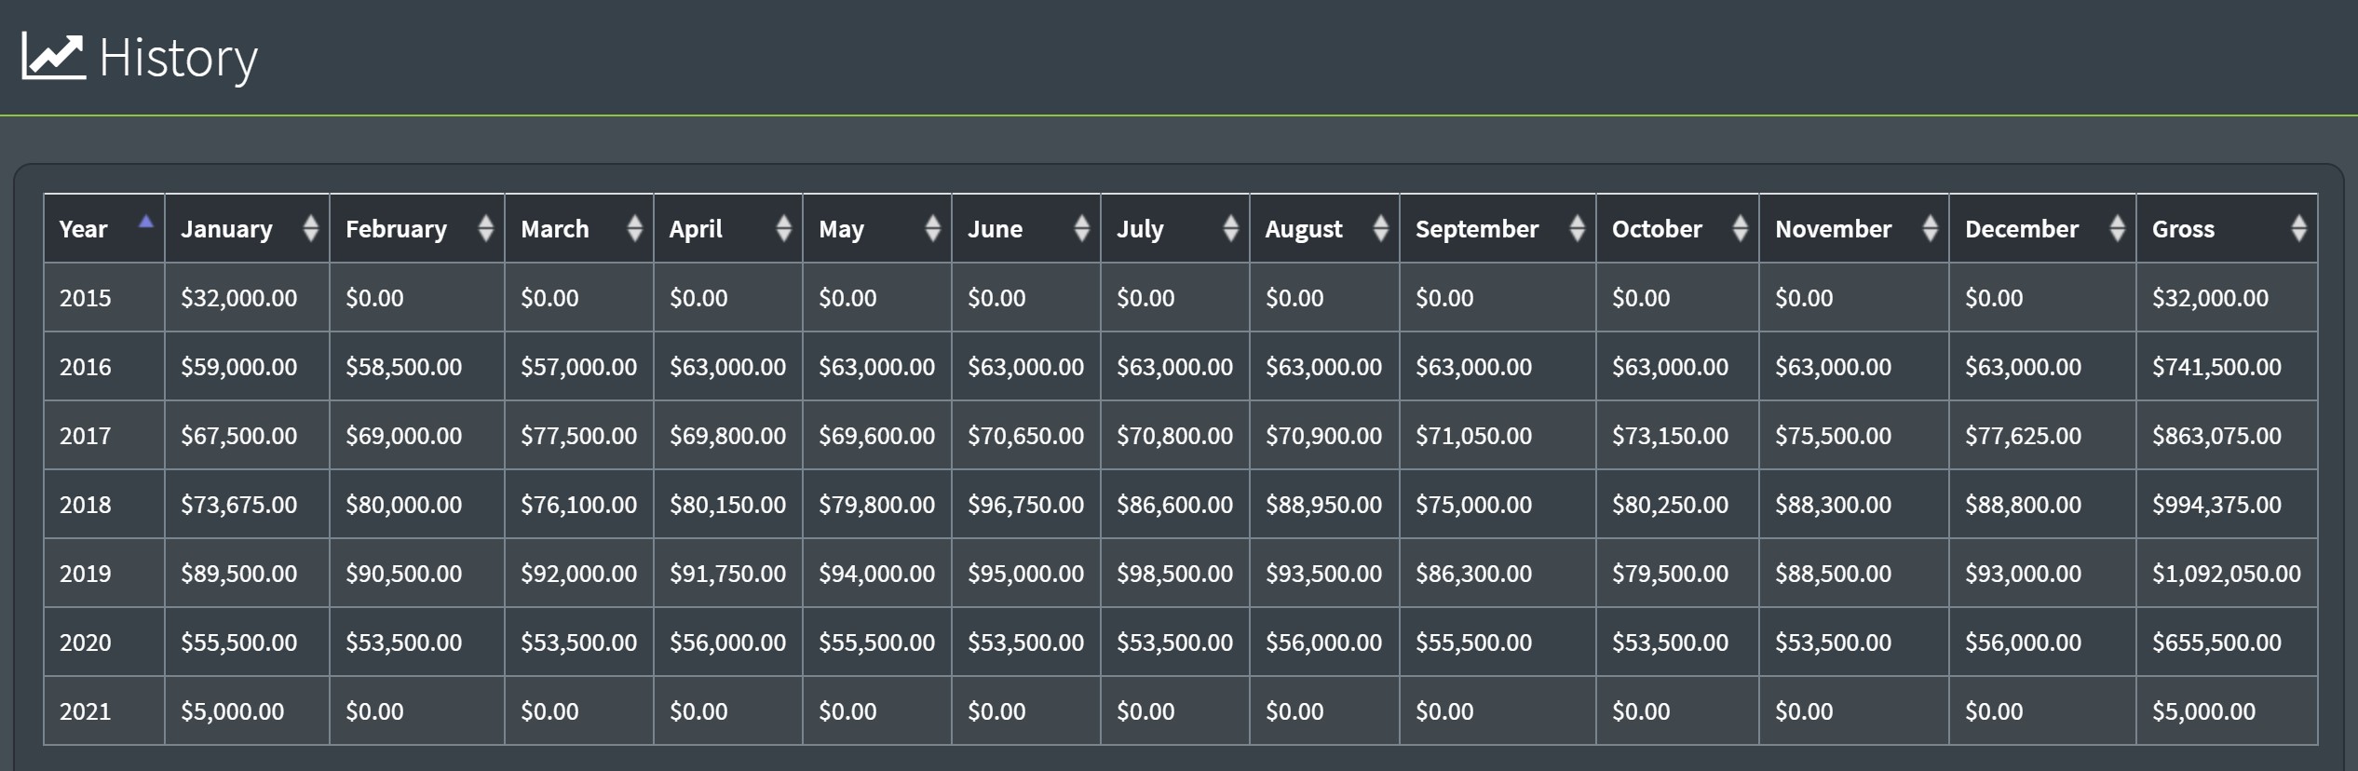Click sort arrows in June header
This screenshot has height=771, width=2358.
[1081, 228]
